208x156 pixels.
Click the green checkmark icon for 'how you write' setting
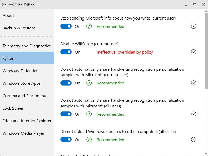89,26
